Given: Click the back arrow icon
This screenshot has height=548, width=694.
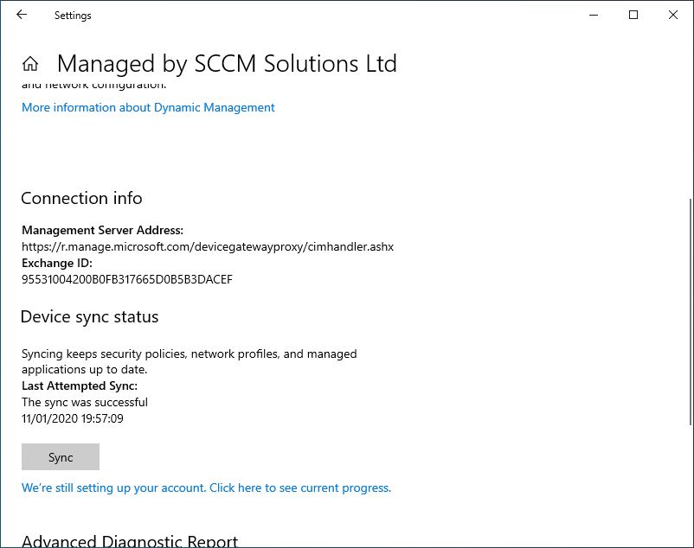Looking at the screenshot, I should coord(22,15).
